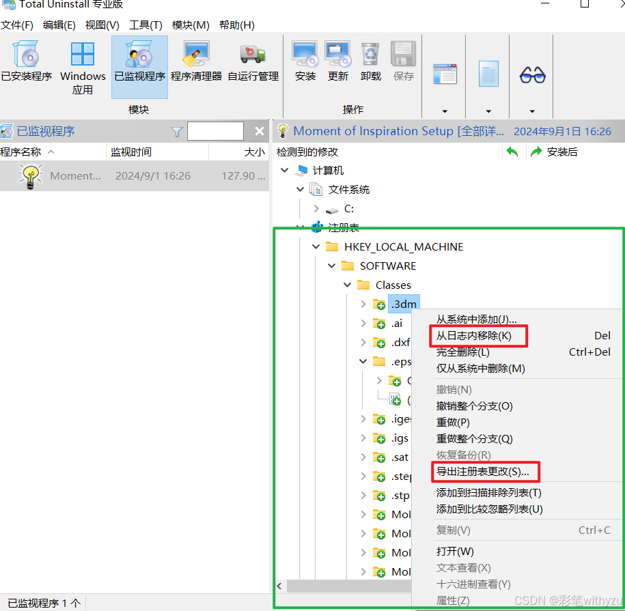Open the Installed Programs module (已安装程序)
Viewport: 625px width, 611px height.
27,61
